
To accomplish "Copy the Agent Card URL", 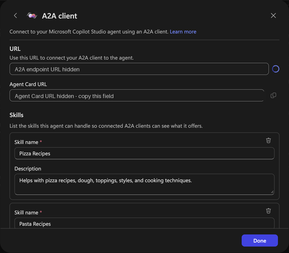I will point(273,95).
